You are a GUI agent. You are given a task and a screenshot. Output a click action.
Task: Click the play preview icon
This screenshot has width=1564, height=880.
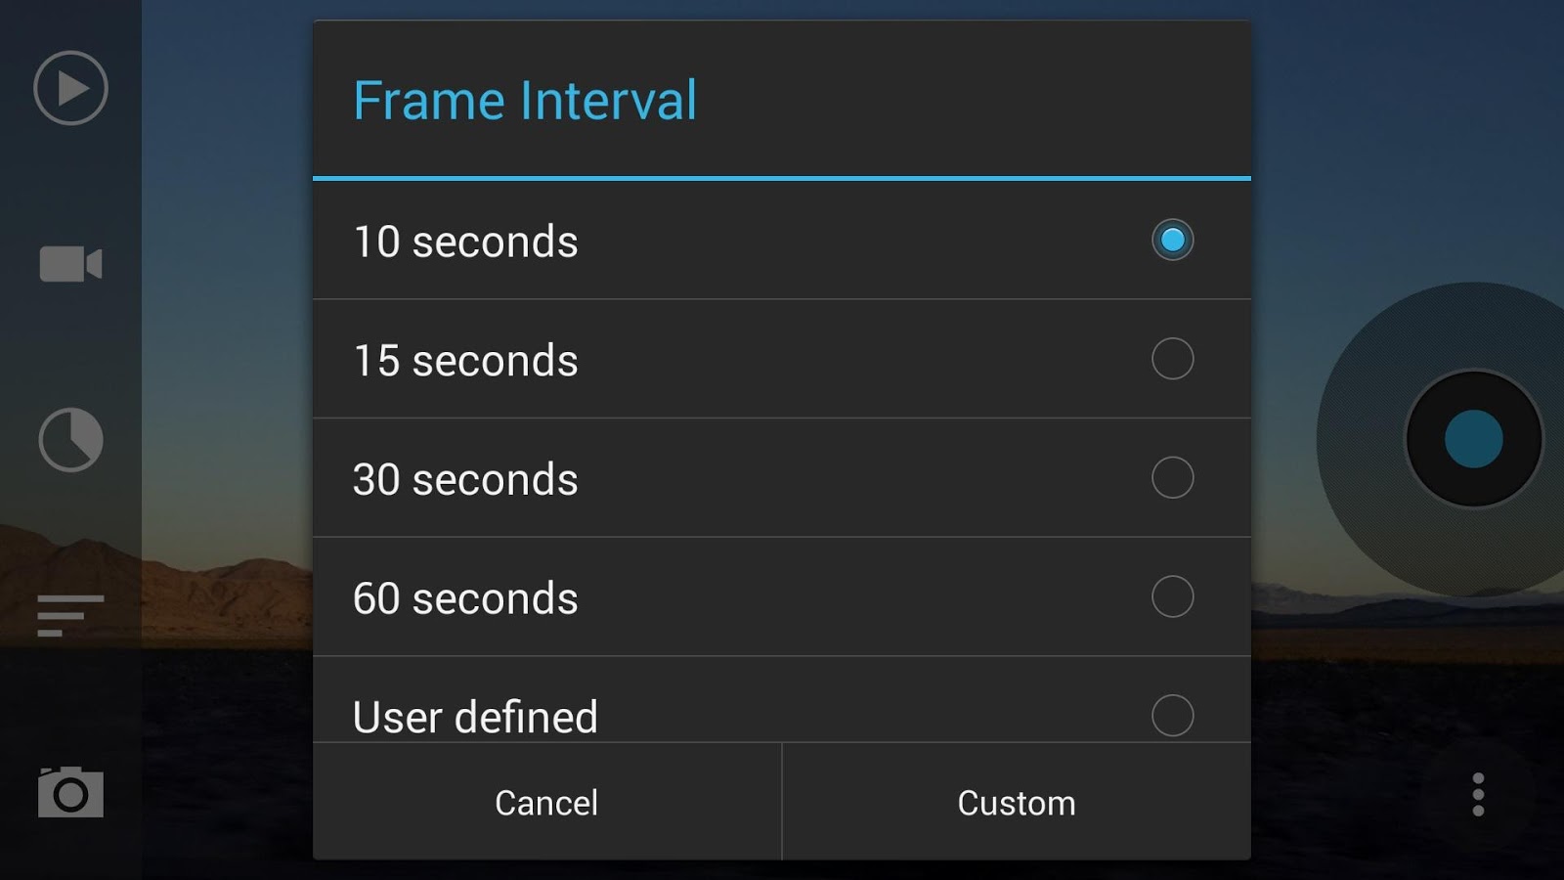(x=68, y=88)
